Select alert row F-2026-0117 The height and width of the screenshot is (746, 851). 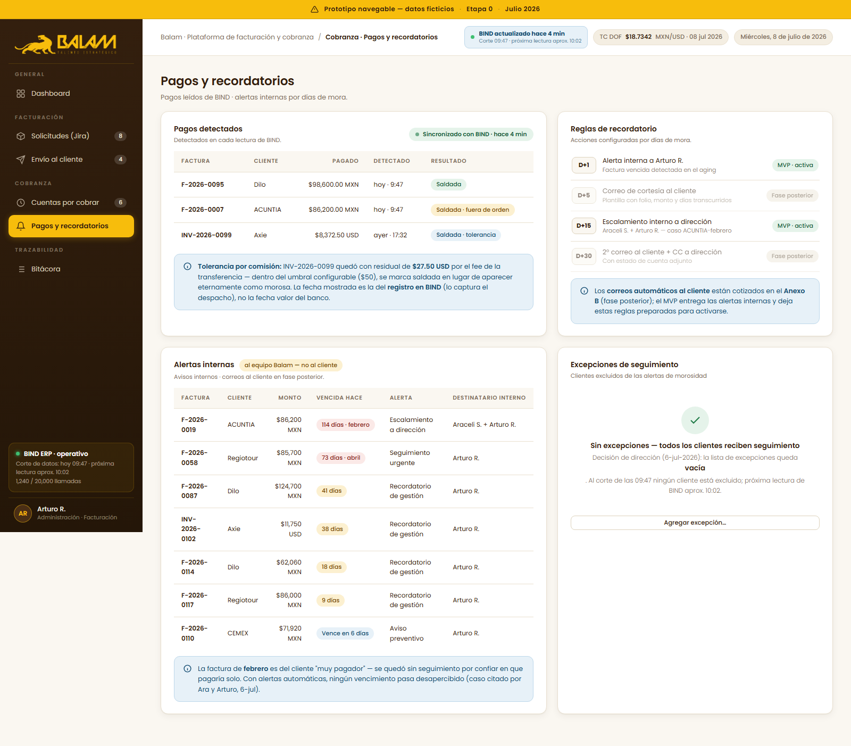354,600
